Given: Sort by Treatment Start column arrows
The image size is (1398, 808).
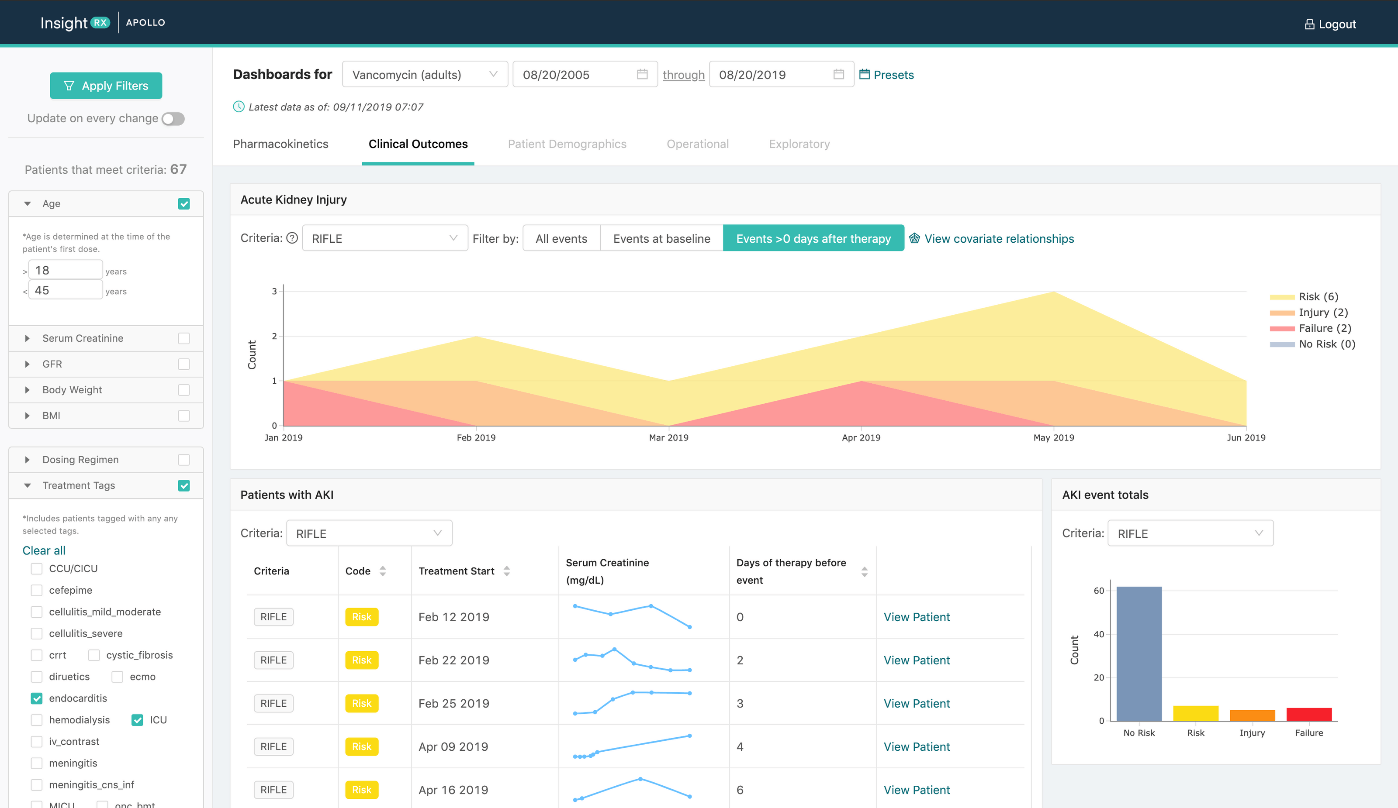Looking at the screenshot, I should [x=506, y=571].
